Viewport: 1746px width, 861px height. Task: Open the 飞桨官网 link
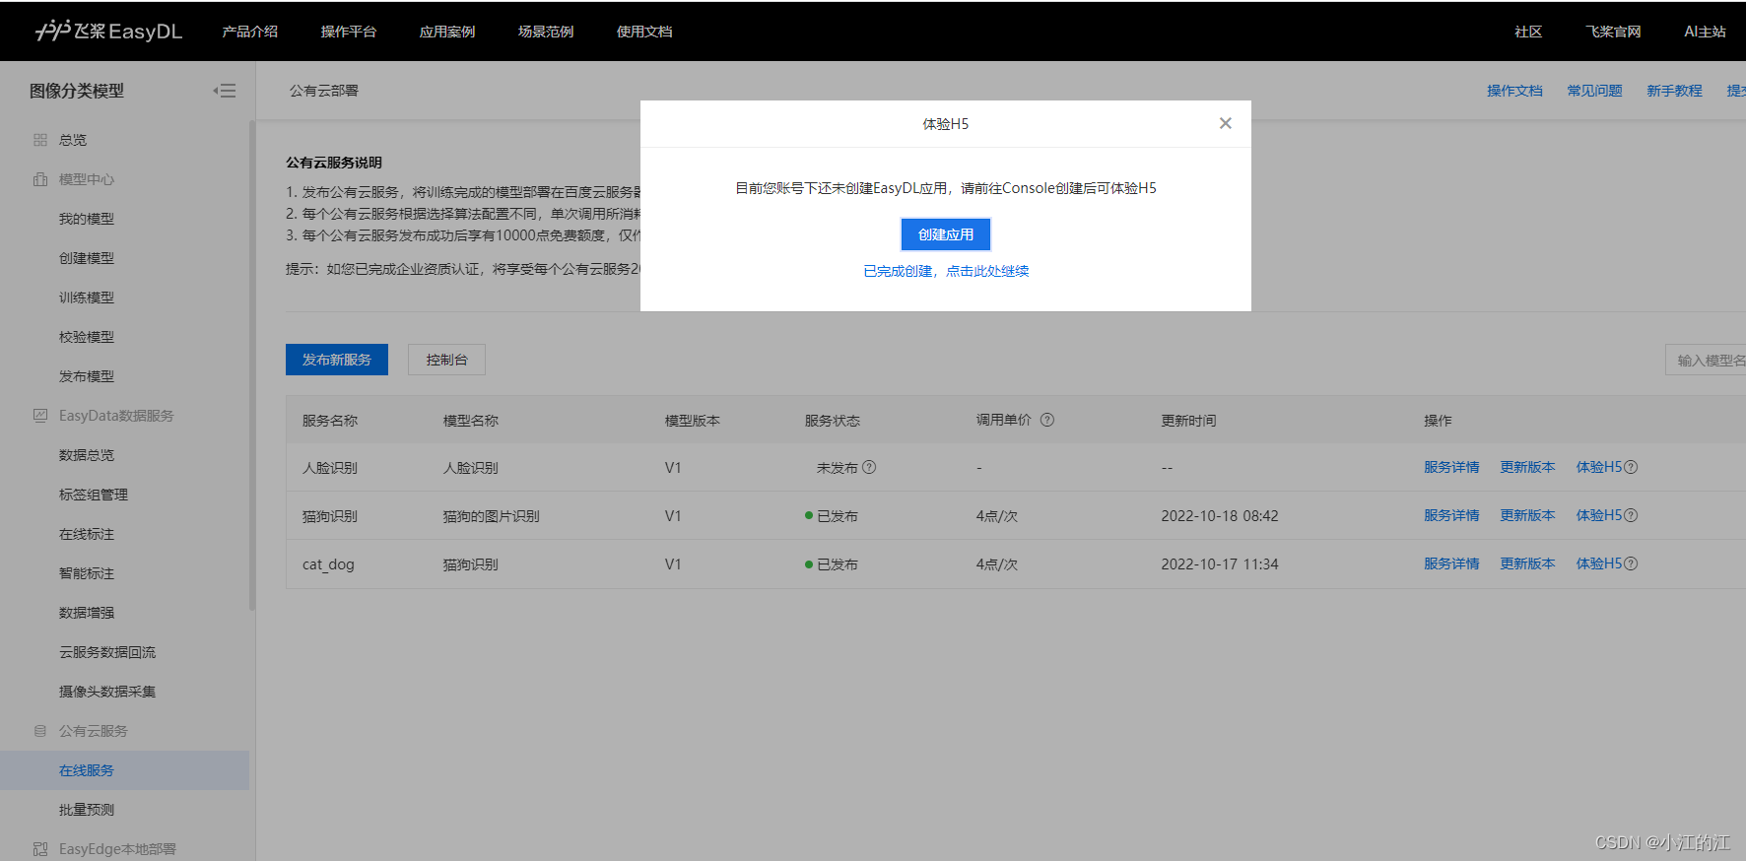(1613, 32)
